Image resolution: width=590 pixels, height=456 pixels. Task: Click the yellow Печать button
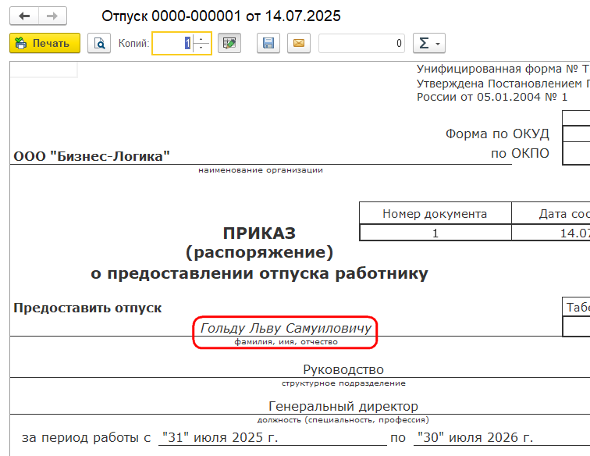tap(44, 43)
